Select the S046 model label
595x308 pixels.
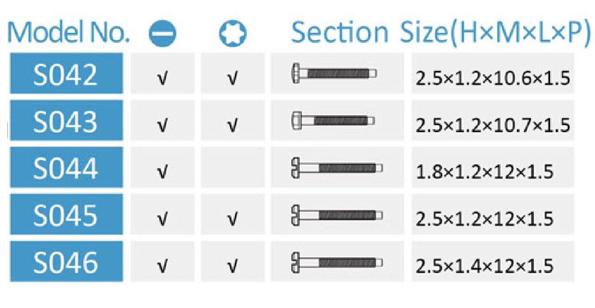[66, 262]
